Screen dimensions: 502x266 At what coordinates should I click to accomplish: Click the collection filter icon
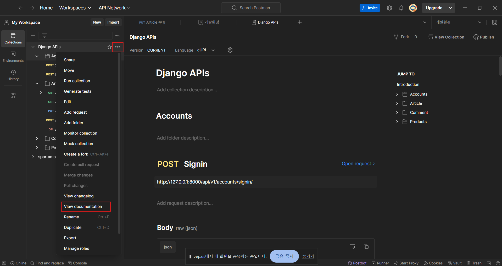click(44, 36)
